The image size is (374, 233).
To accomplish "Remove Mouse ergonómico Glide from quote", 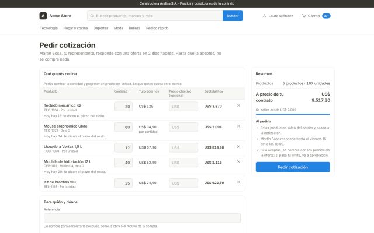I will click(x=238, y=126).
